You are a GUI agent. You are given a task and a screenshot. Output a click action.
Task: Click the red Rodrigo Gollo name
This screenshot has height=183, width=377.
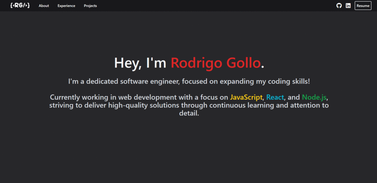(216, 63)
